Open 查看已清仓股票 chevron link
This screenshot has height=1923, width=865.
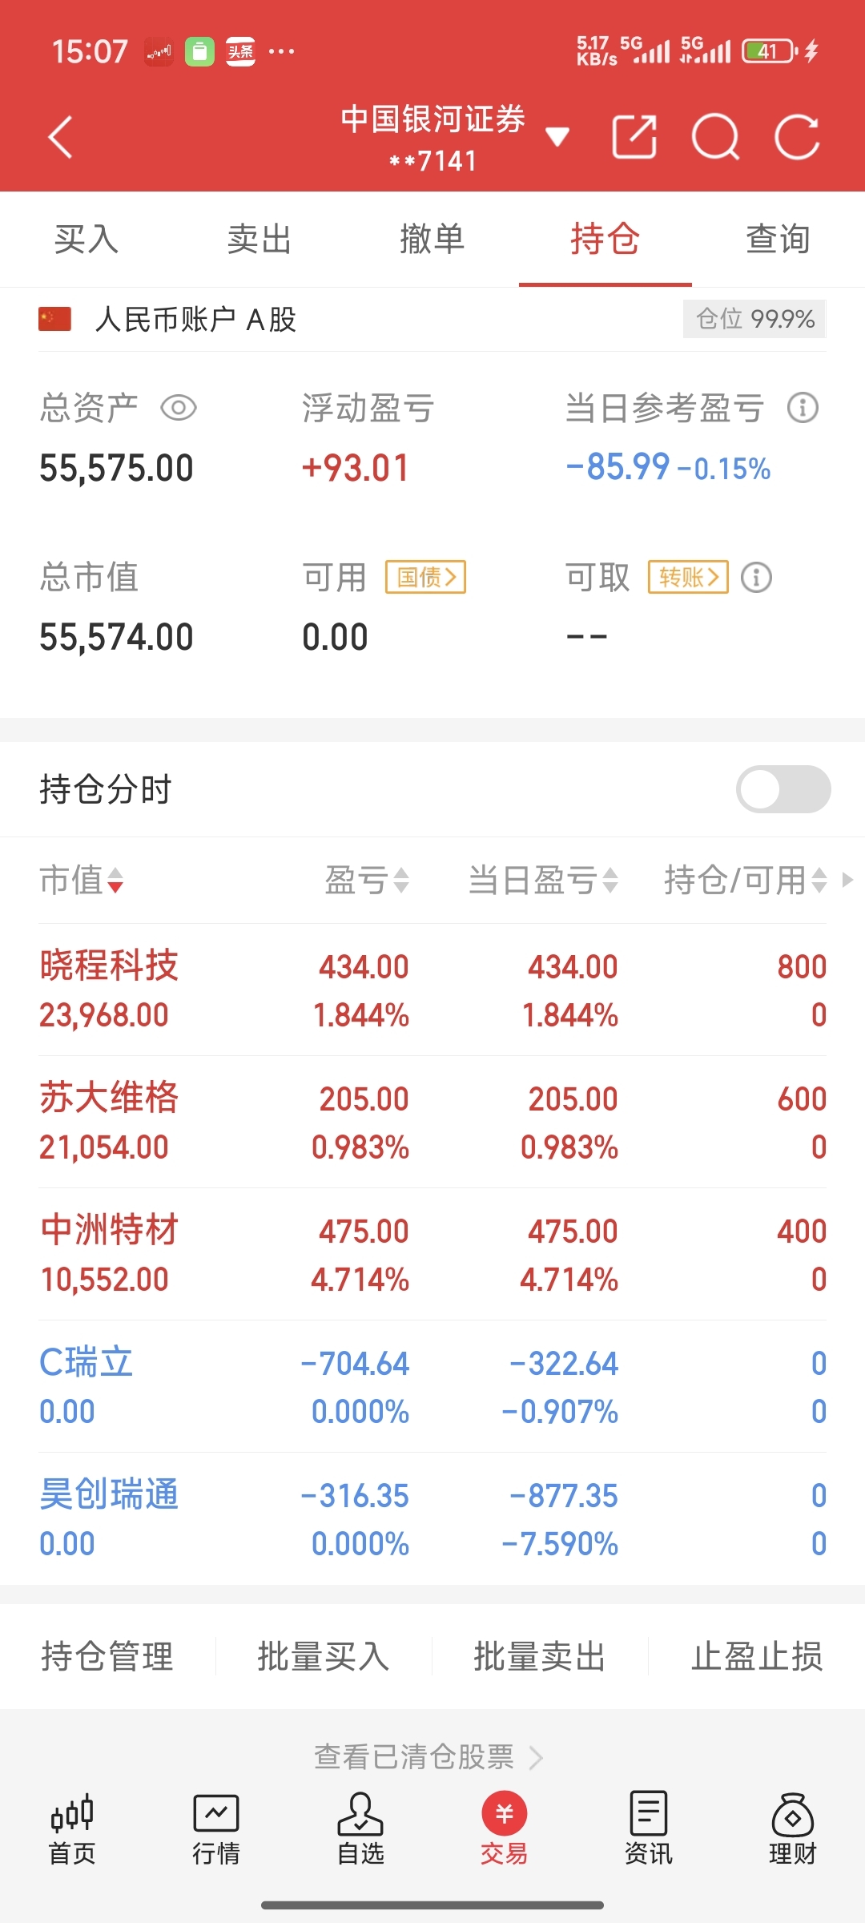pos(428,1756)
